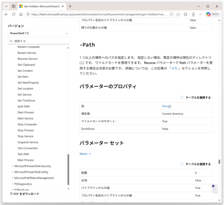Viewport: 224px width, 205px height.
Task: Open Split-Path article
Action: tap(24, 106)
